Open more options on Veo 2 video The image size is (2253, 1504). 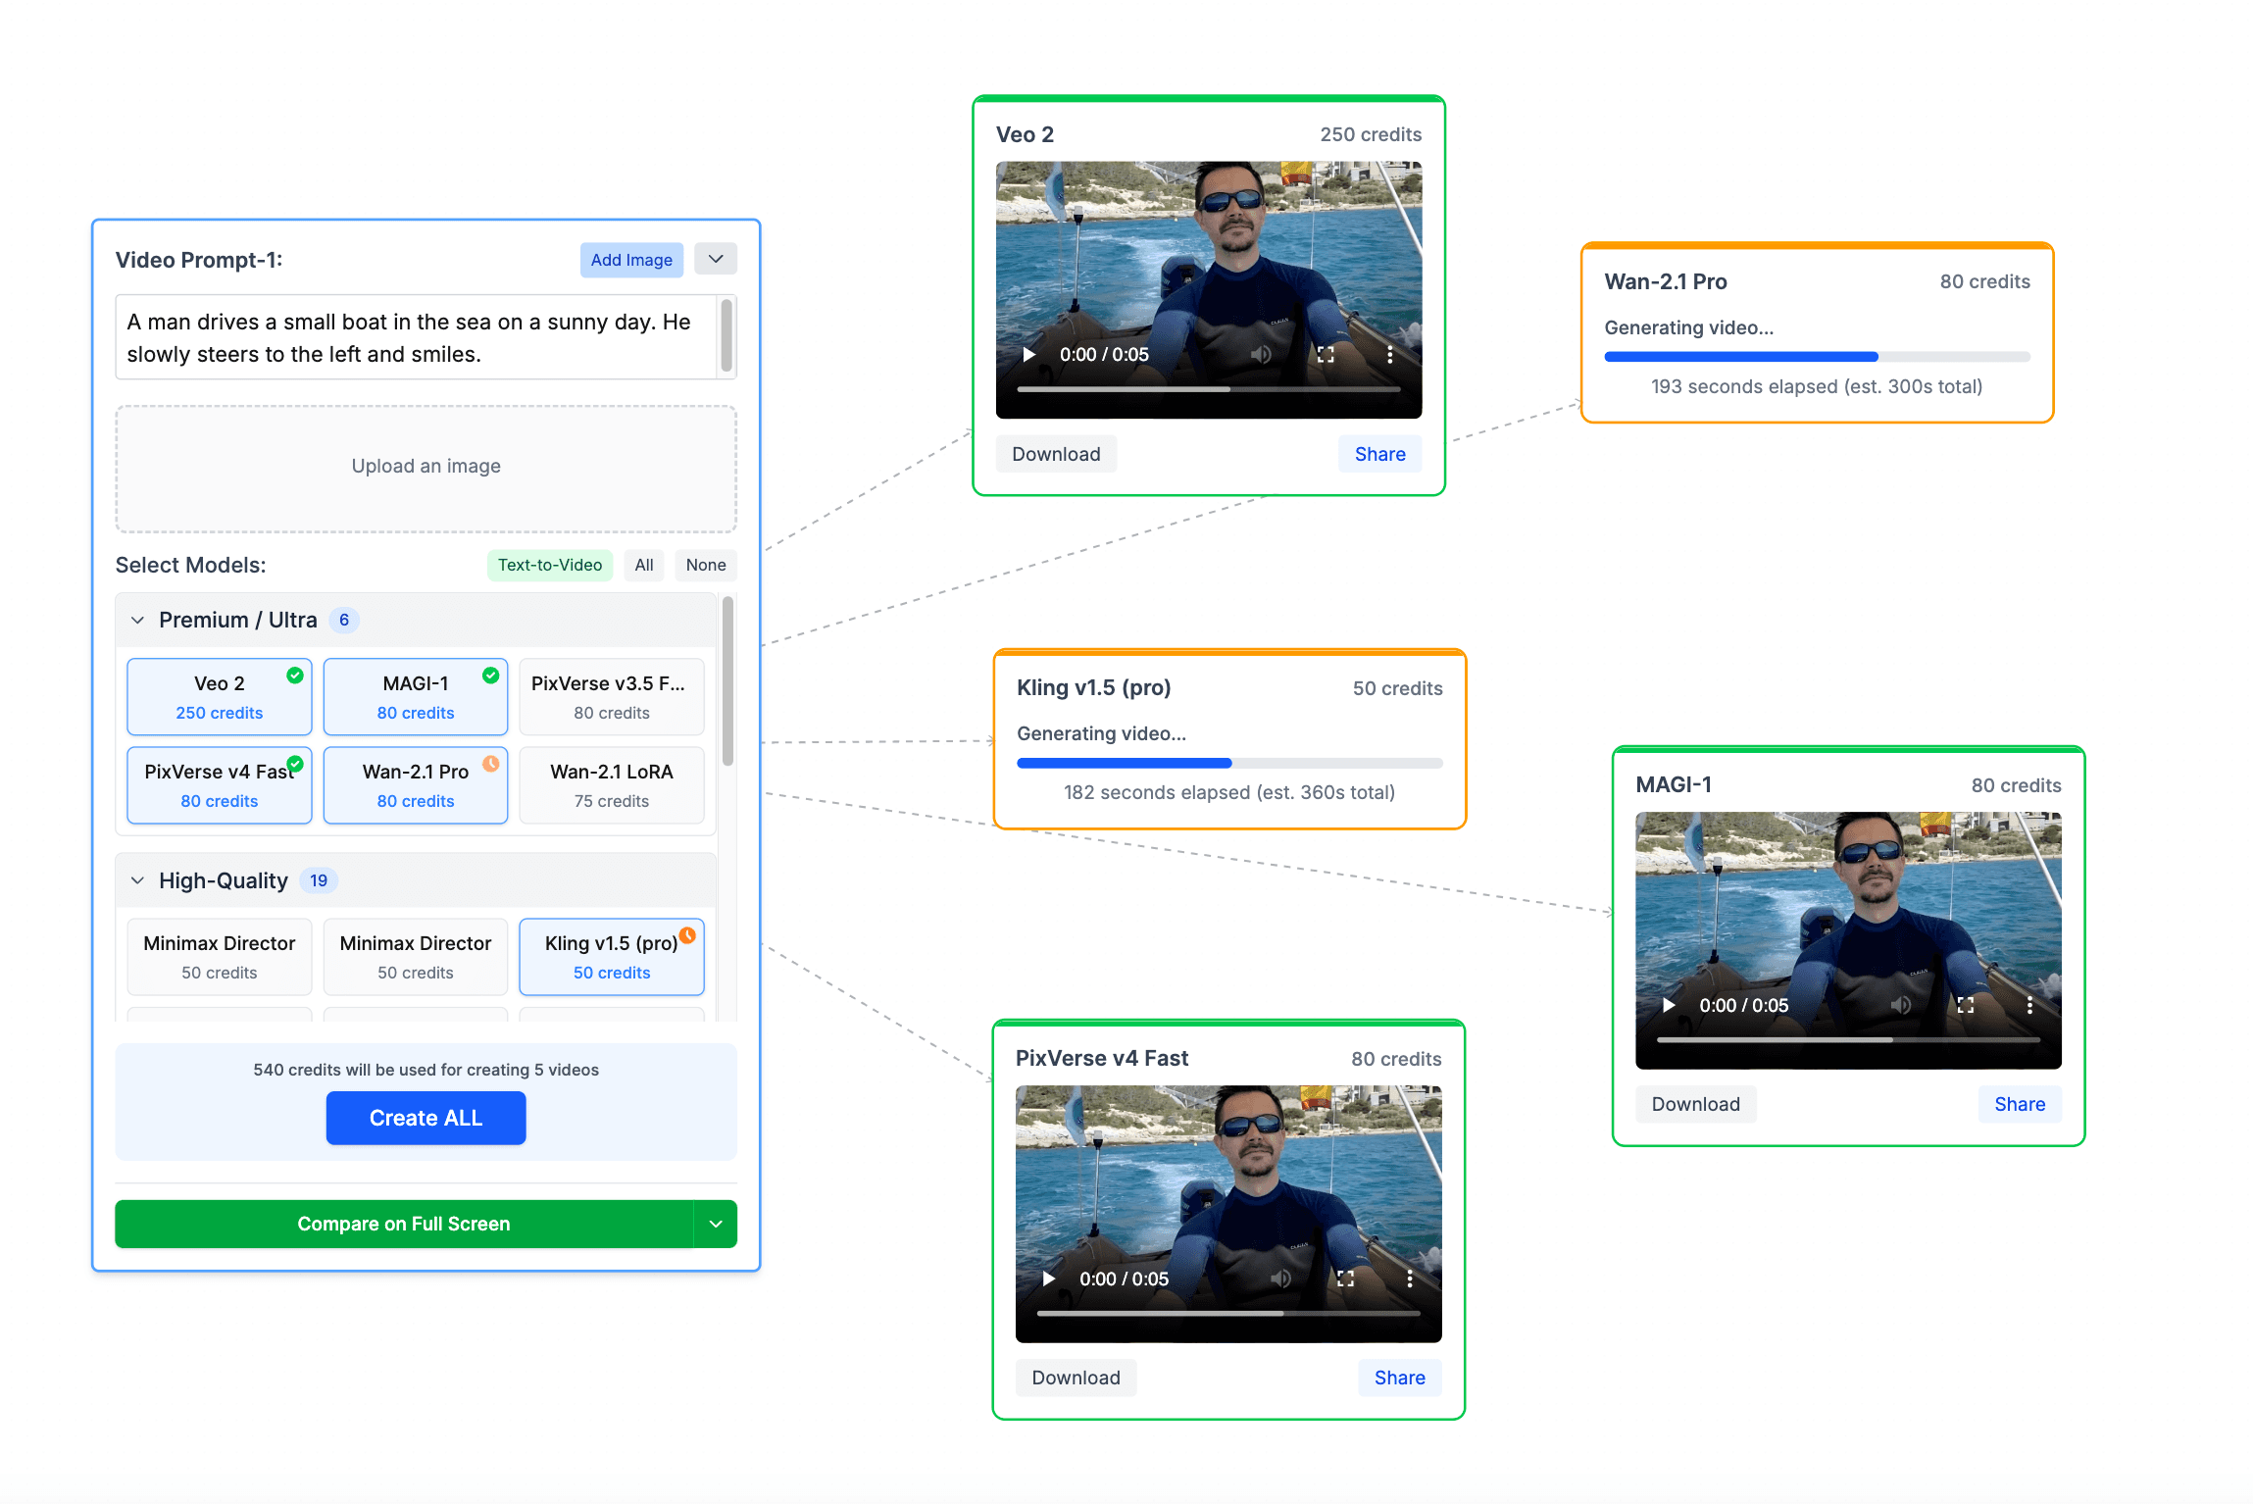point(1389,354)
